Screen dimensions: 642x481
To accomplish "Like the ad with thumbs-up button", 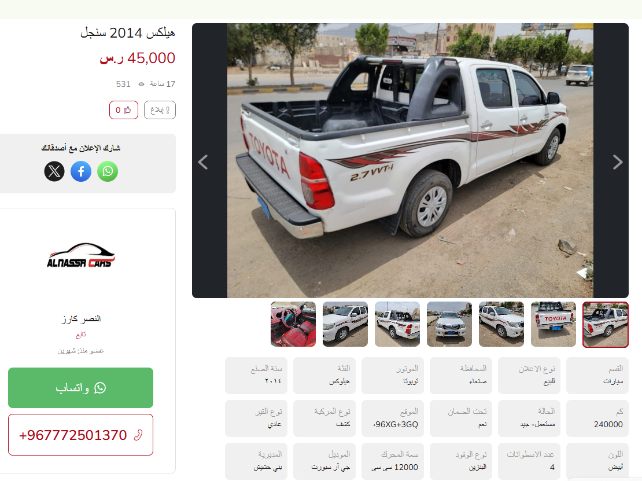I will pyautogui.click(x=124, y=110).
